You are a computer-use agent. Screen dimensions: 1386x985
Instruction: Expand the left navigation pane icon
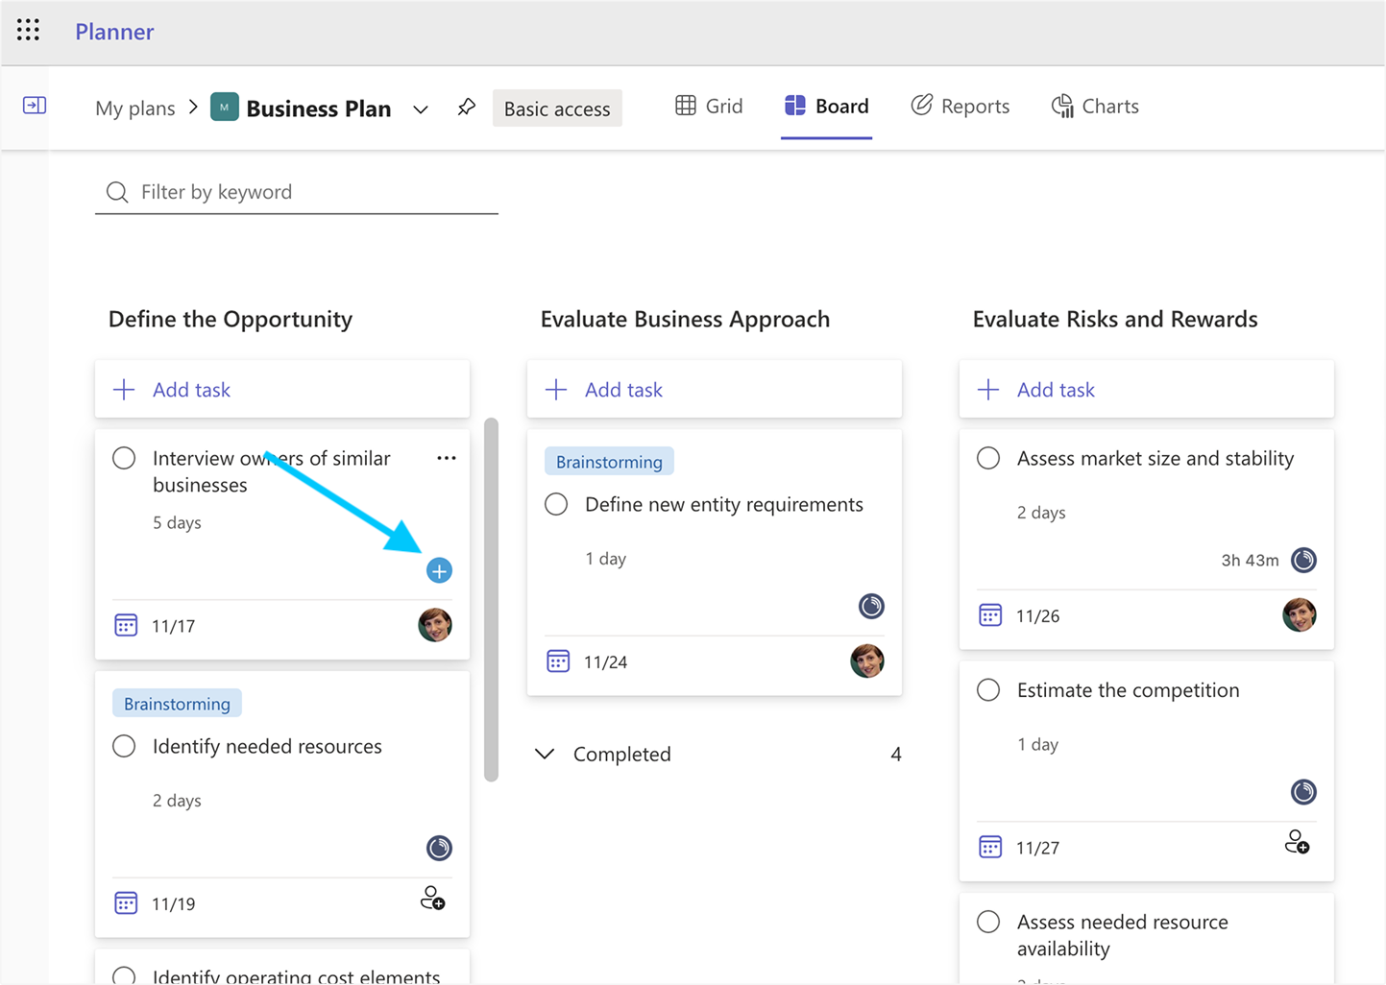(35, 106)
